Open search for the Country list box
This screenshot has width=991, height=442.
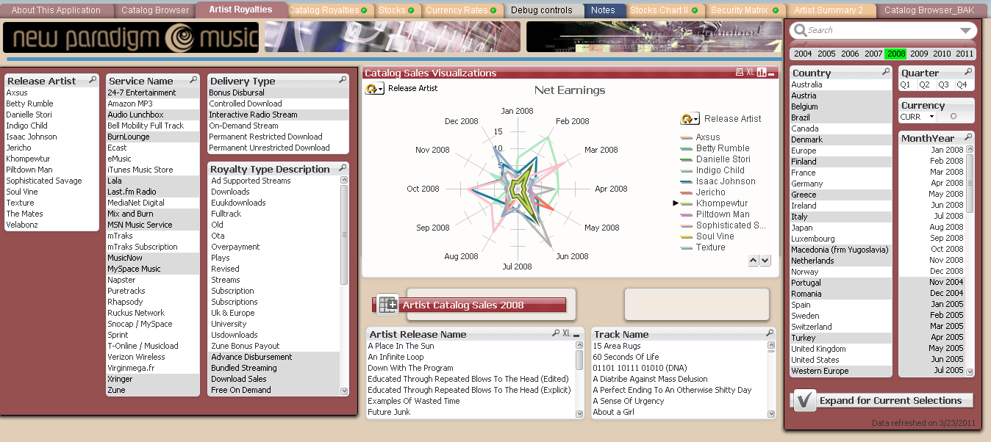click(x=887, y=72)
